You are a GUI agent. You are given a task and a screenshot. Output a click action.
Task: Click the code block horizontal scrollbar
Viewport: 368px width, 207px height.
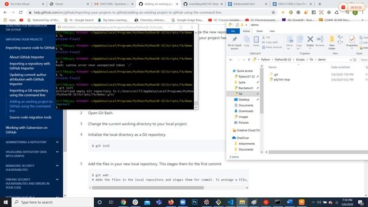(x=148, y=187)
